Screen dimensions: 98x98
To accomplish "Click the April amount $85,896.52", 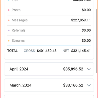I will point(73,69).
